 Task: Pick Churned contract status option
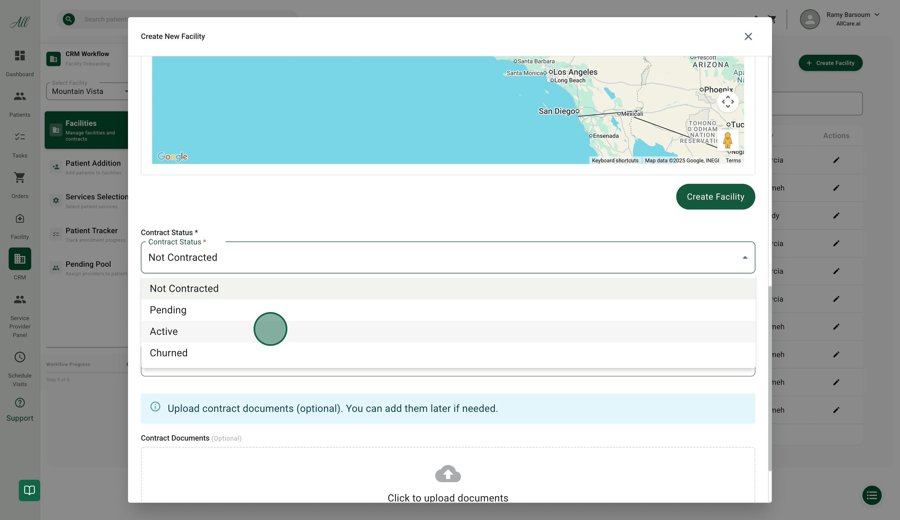(x=169, y=353)
